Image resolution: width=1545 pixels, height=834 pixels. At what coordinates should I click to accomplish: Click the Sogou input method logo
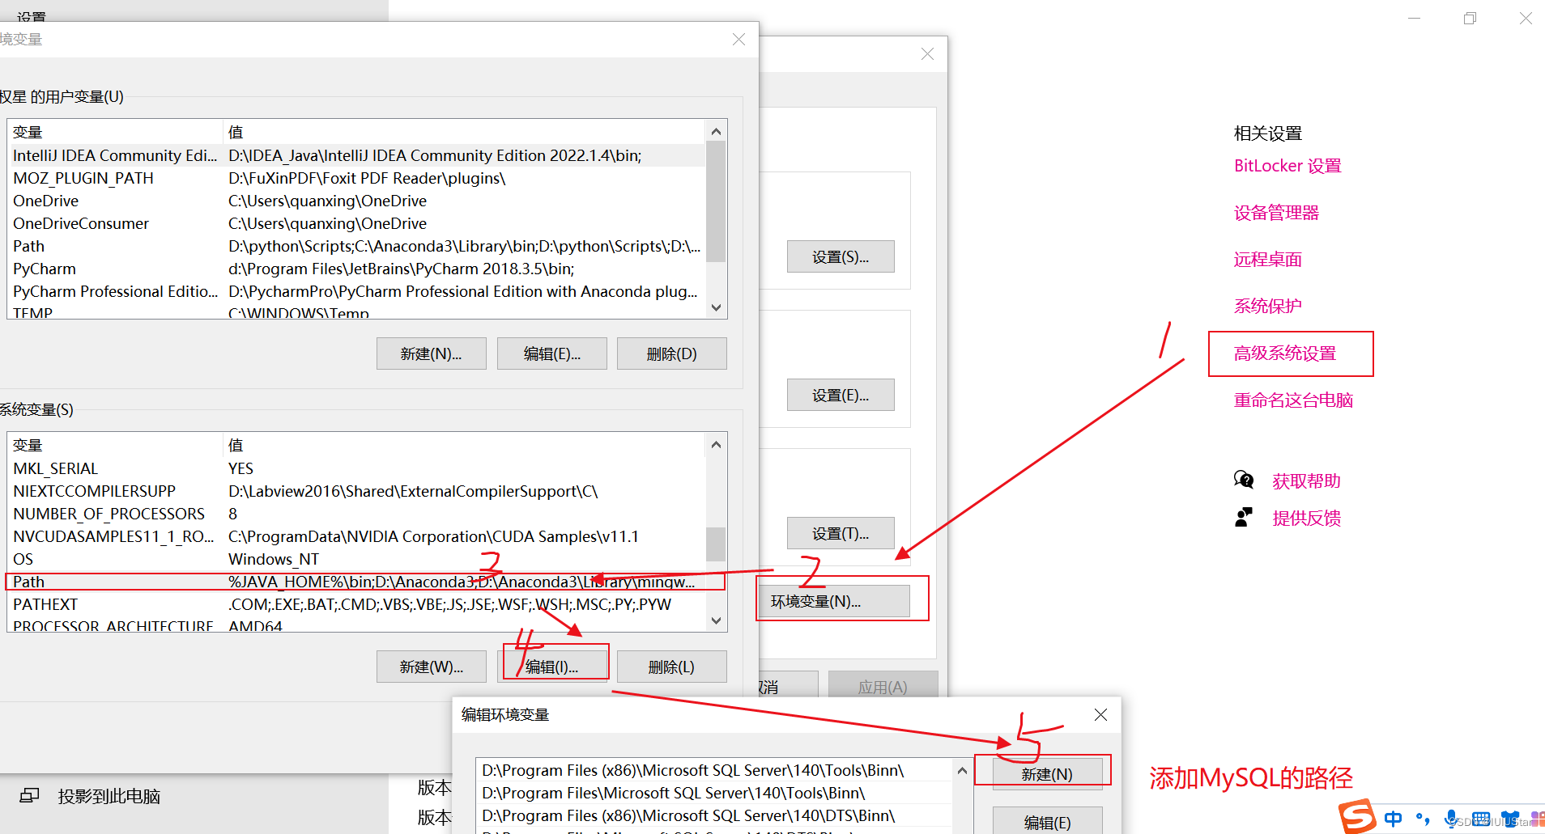(1357, 815)
